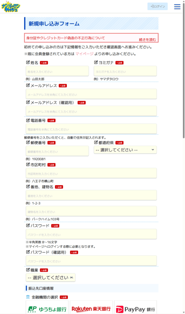Click the 必須 badge next to 姓名
This screenshot has width=185, height=314.
click(x=44, y=63)
